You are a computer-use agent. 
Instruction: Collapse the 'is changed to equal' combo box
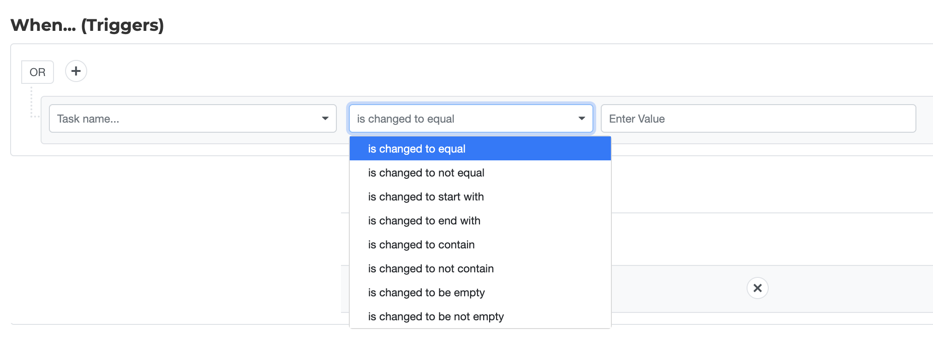pos(461,119)
